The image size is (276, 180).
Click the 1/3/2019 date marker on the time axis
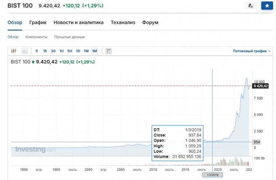tap(212, 175)
